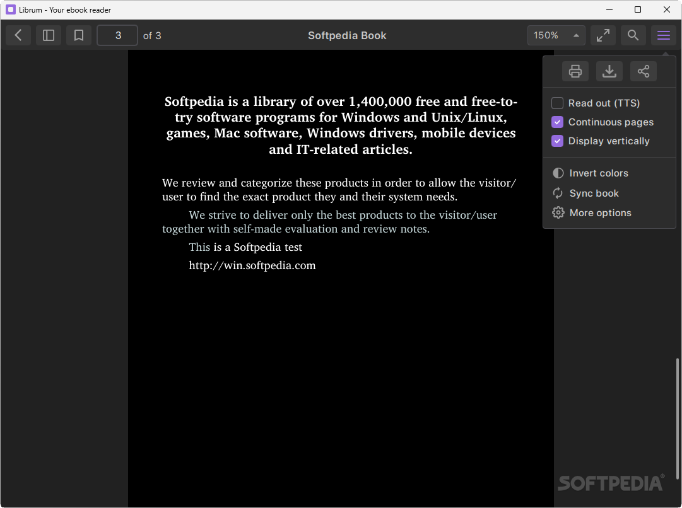The image size is (682, 508).
Task: Go back with the left arrow icon
Action: point(18,35)
